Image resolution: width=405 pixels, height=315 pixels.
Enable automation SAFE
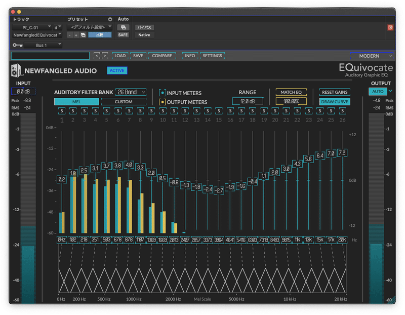pos(123,35)
